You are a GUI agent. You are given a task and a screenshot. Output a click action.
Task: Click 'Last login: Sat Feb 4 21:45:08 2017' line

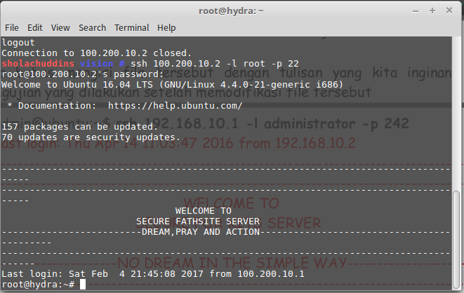tap(153, 274)
